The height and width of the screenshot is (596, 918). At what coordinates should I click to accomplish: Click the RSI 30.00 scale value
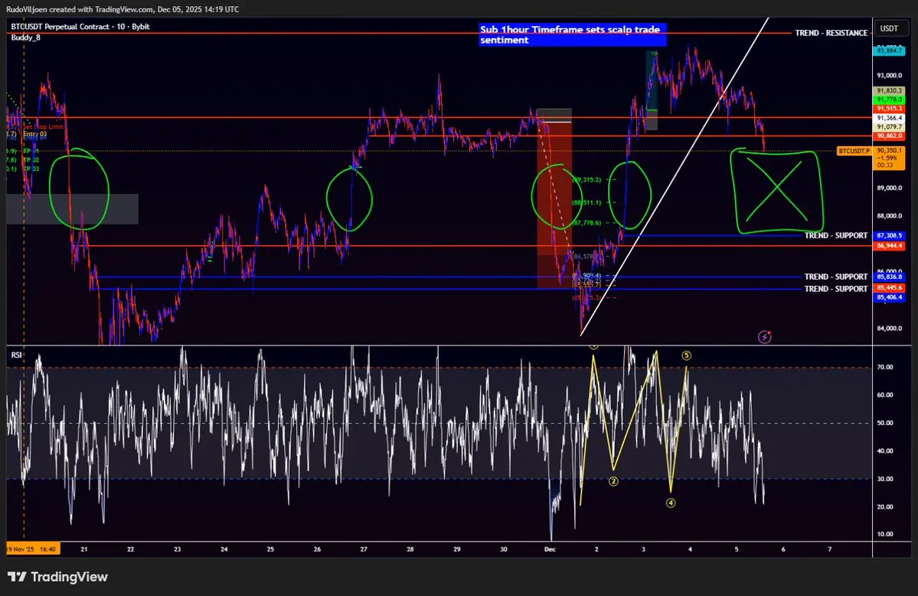(x=884, y=479)
